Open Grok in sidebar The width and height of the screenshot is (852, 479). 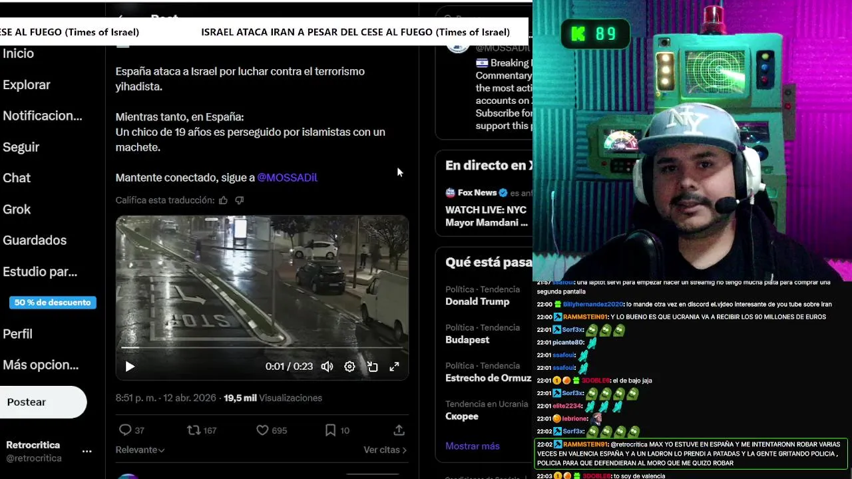pos(17,209)
